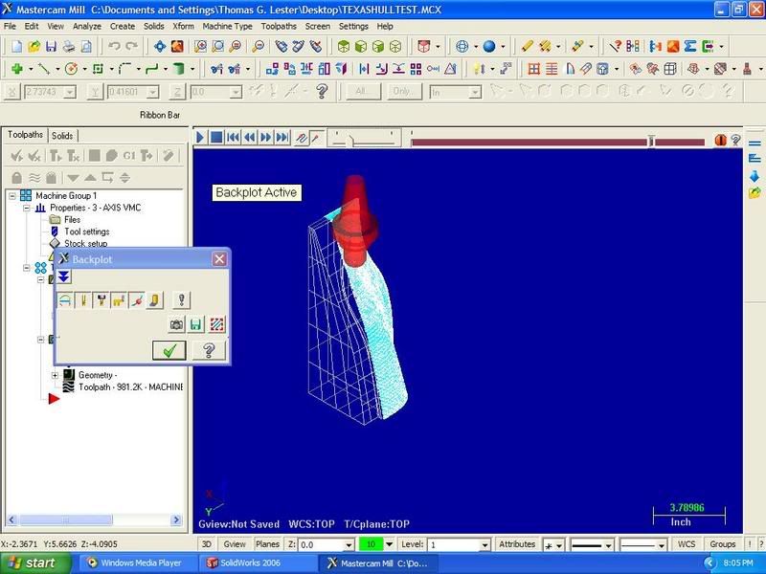This screenshot has width=766, height=574.
Task: Open the Machine Type menu
Action: [x=227, y=27]
